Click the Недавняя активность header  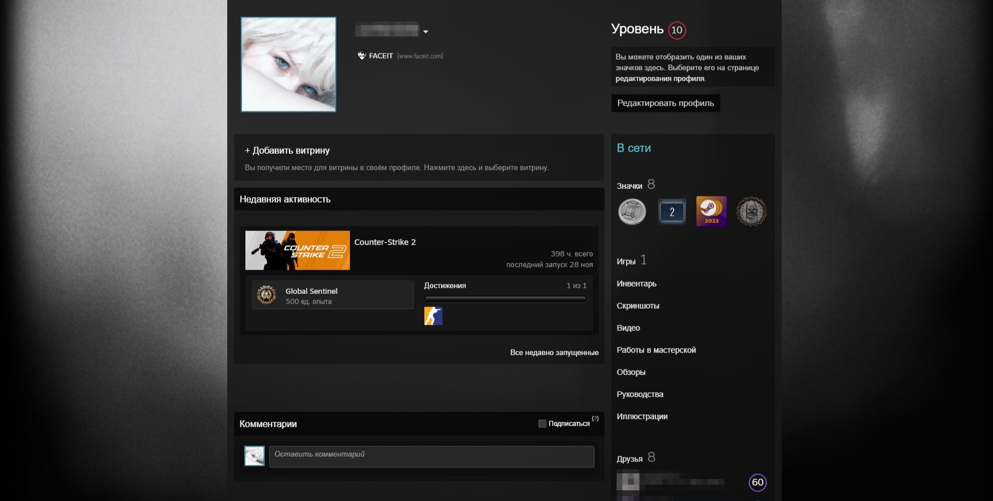click(285, 199)
